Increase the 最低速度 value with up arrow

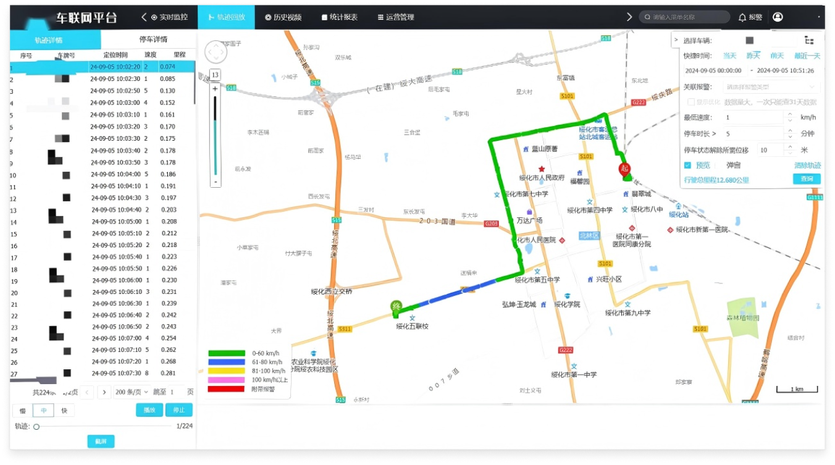(790, 114)
